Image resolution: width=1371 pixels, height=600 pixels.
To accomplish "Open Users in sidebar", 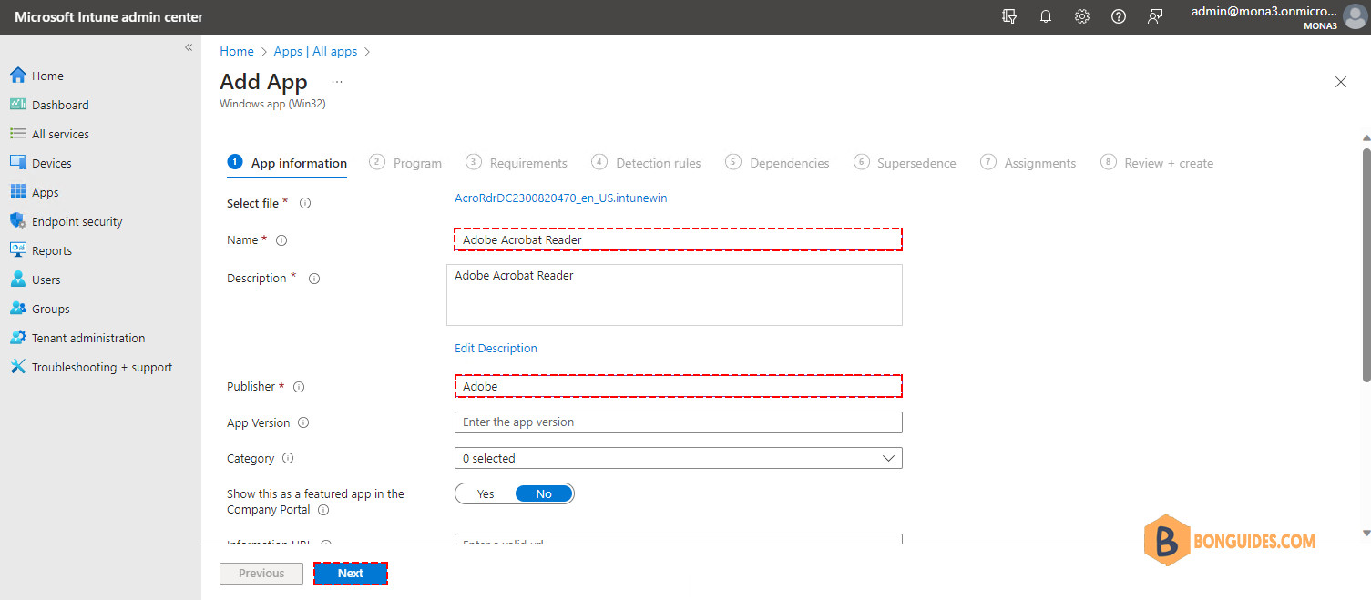I will (x=36, y=280).
